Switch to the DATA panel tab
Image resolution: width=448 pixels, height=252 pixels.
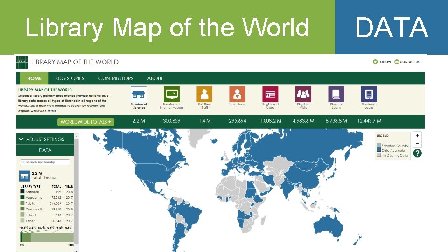tap(45, 150)
